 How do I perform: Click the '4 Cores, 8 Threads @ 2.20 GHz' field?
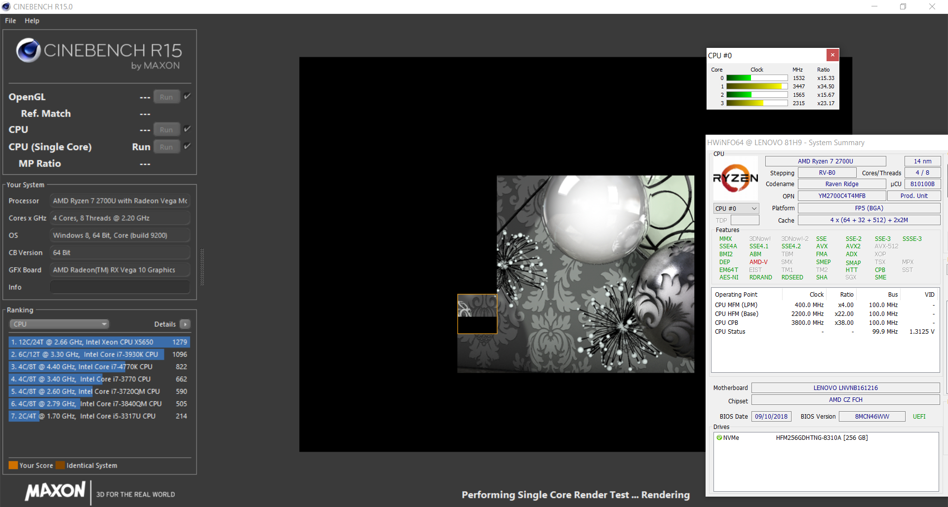point(120,218)
